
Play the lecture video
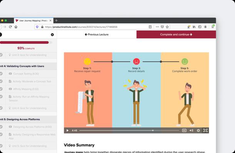click(x=67, y=130)
